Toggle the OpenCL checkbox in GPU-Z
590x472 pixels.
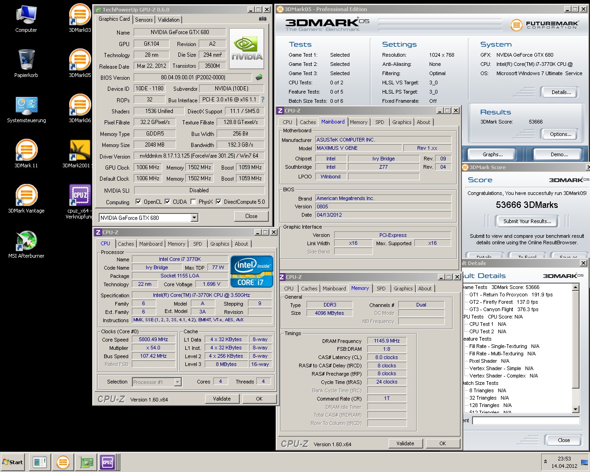point(138,201)
